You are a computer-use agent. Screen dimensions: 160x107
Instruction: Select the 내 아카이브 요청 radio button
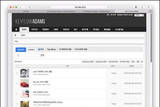pos(58,49)
